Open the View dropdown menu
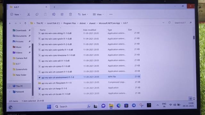This screenshot has width=205, height=115. tap(98, 14)
